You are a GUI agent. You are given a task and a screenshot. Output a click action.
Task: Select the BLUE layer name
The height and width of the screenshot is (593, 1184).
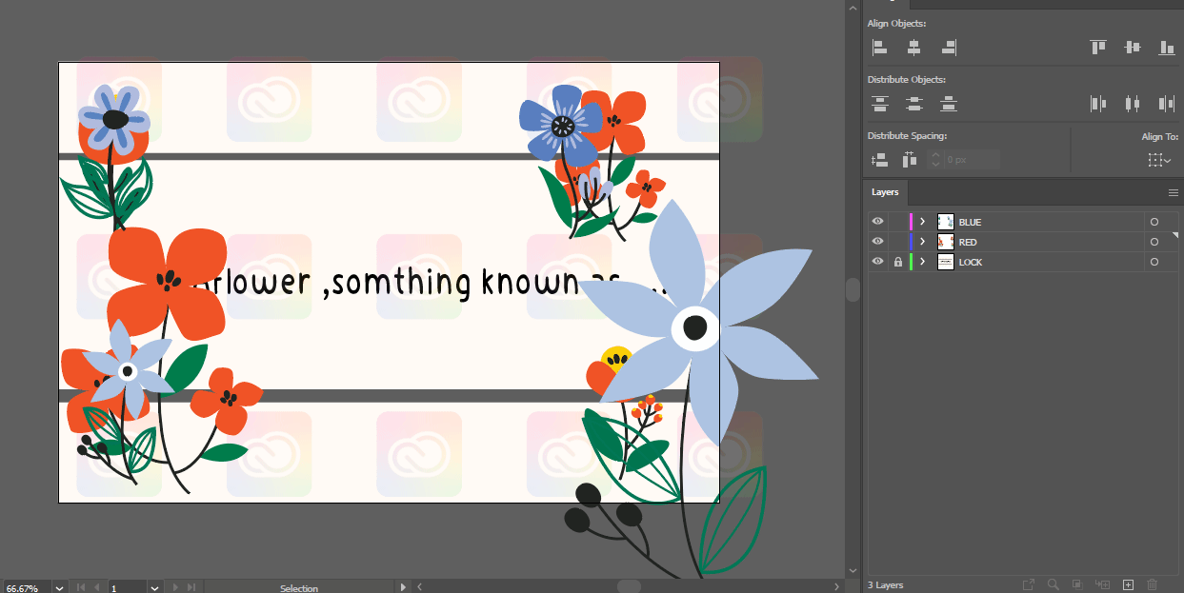point(970,222)
